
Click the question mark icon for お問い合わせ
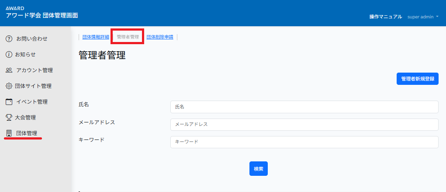click(9, 39)
